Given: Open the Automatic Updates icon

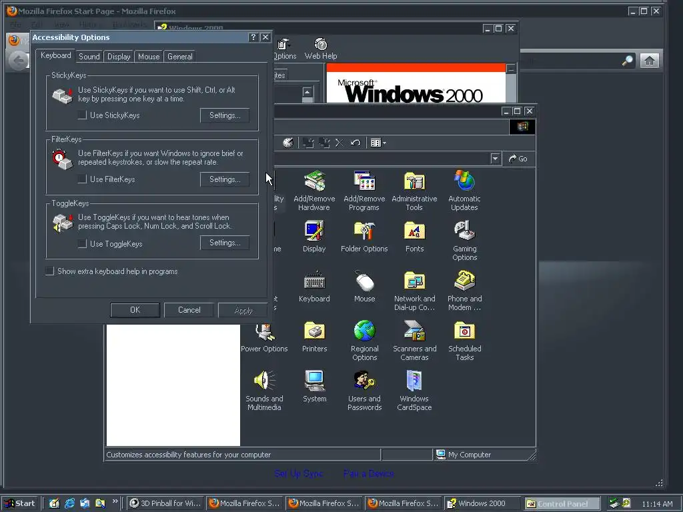Looking at the screenshot, I should coord(464,190).
